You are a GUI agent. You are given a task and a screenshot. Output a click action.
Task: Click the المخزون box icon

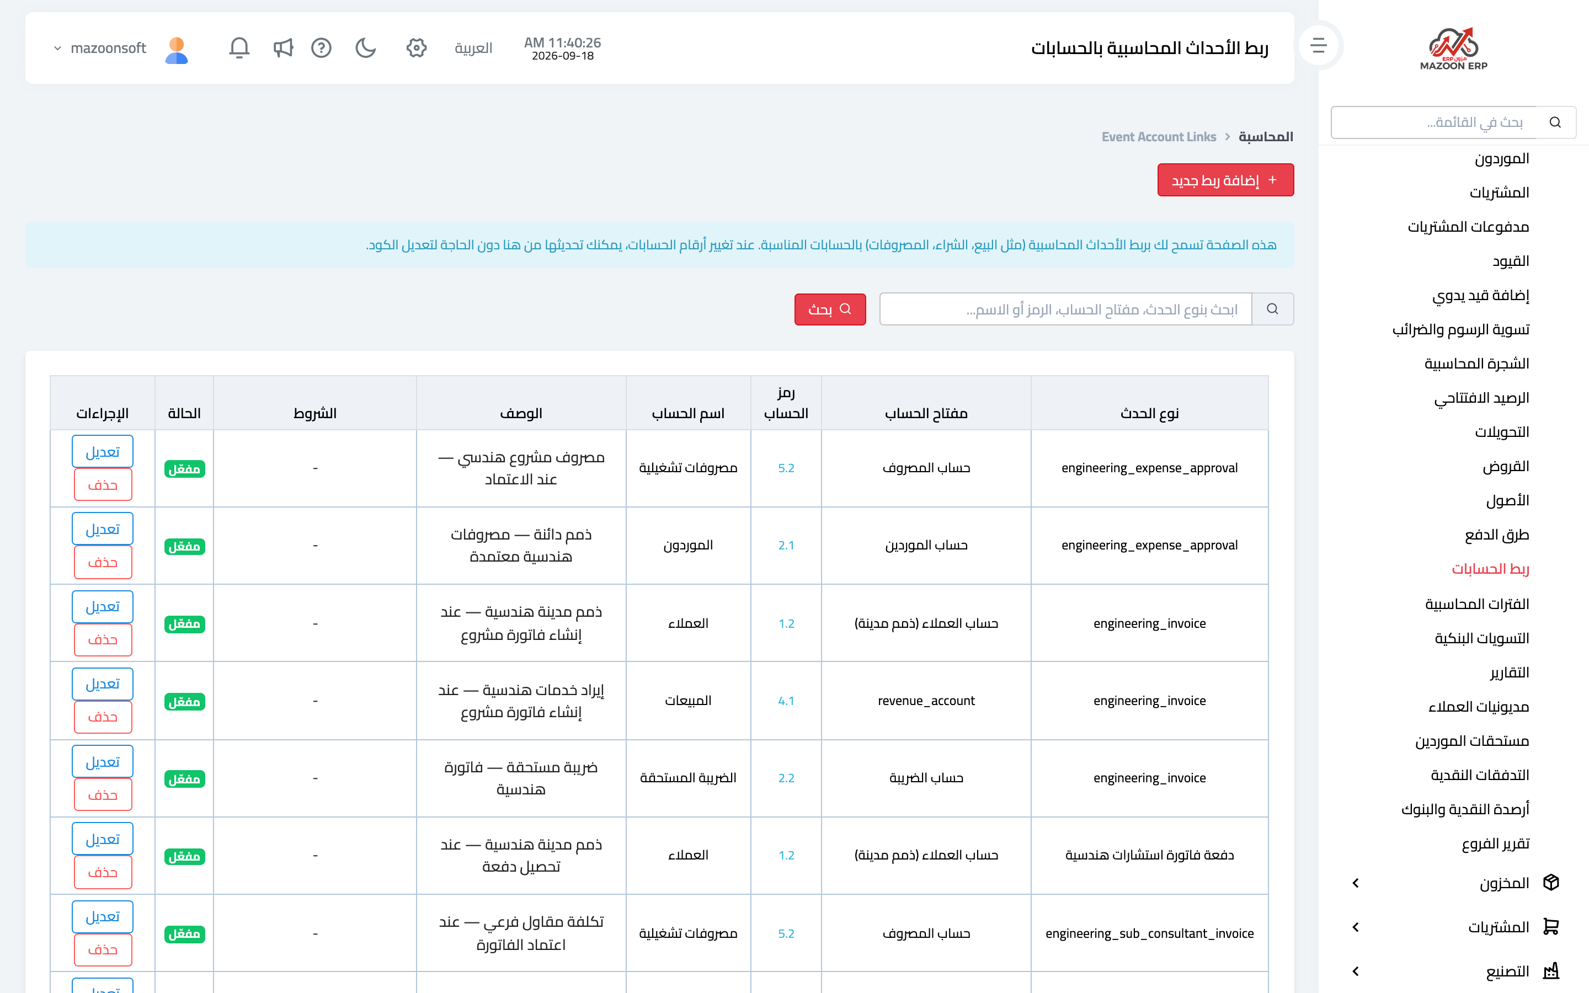point(1551,882)
